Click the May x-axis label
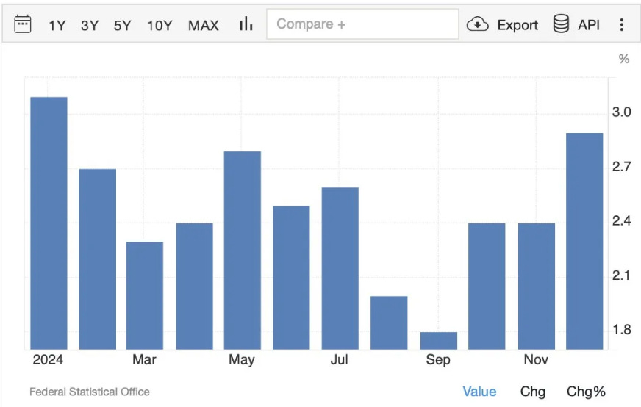641x407 pixels. coord(242,360)
